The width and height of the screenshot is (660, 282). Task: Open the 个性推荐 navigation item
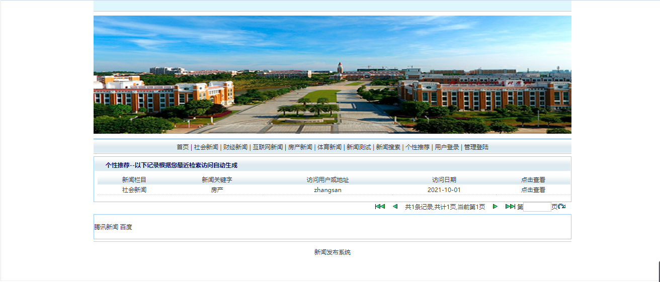click(x=418, y=147)
